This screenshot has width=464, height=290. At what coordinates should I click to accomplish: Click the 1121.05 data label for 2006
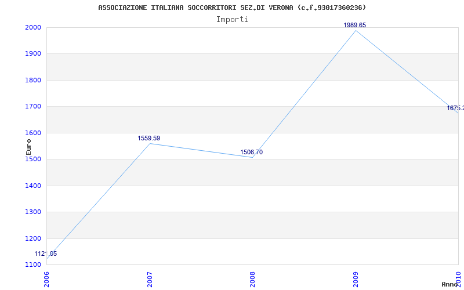coord(46,253)
